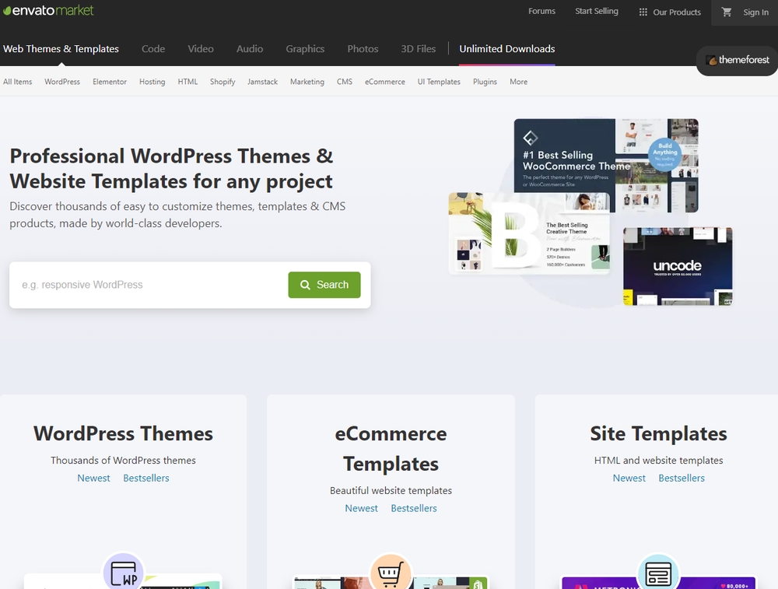The height and width of the screenshot is (589, 778).
Task: Select the Site Templates browser icon
Action: 658,573
